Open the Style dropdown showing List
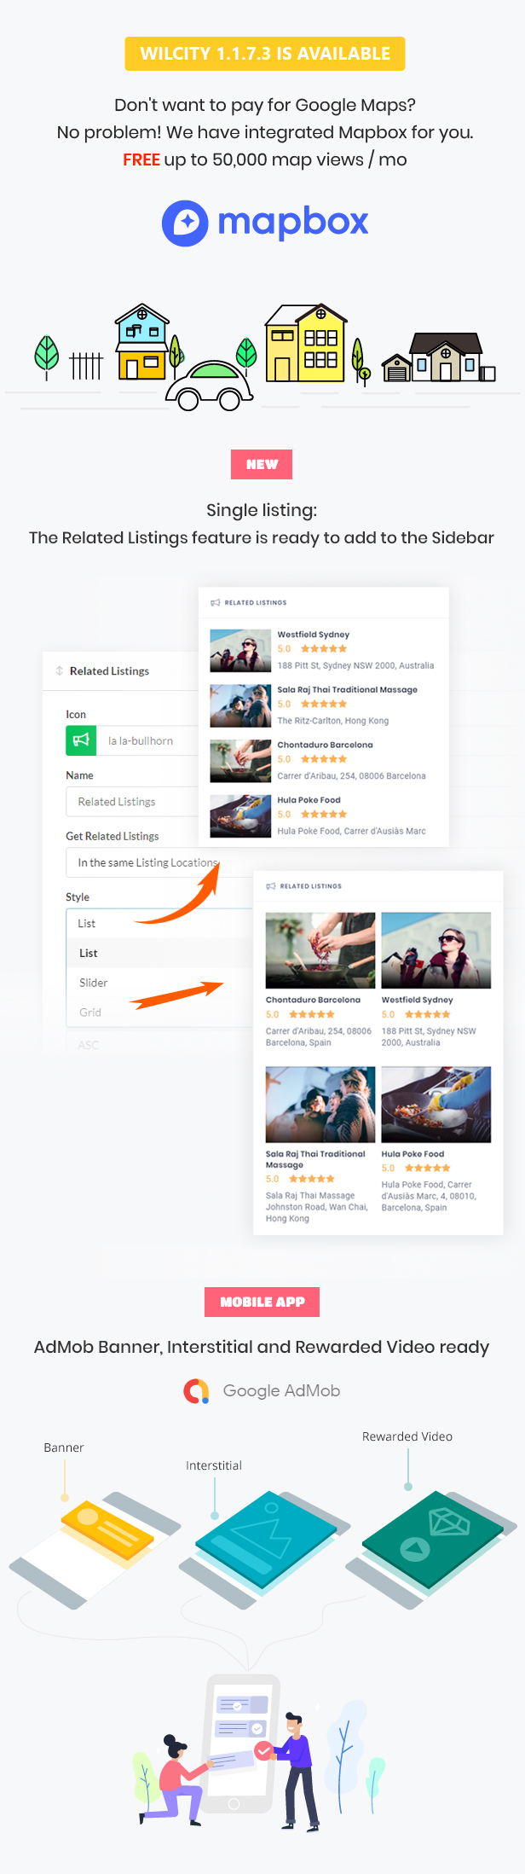525x1874 pixels. (x=141, y=923)
